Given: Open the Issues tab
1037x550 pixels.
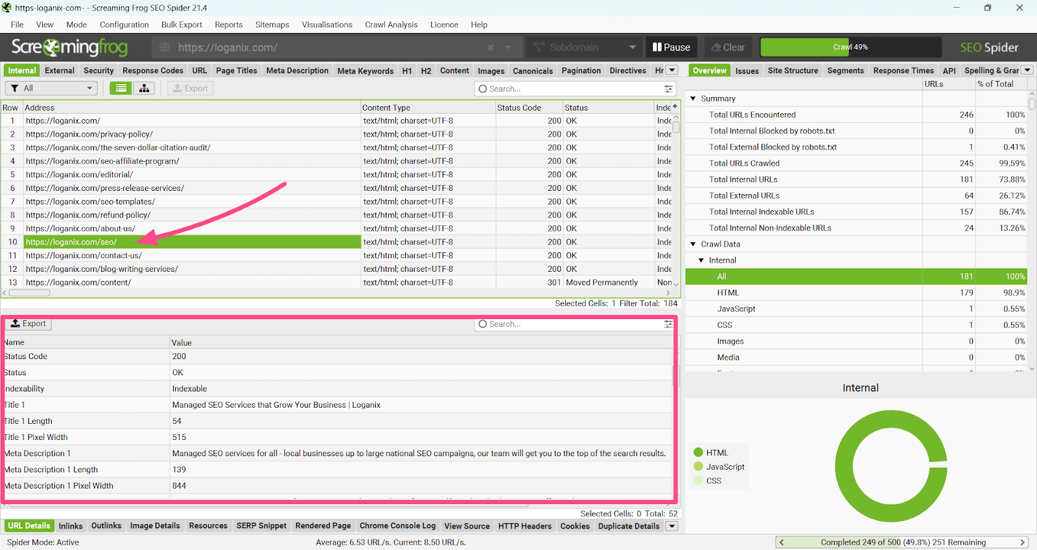Looking at the screenshot, I should 747,71.
